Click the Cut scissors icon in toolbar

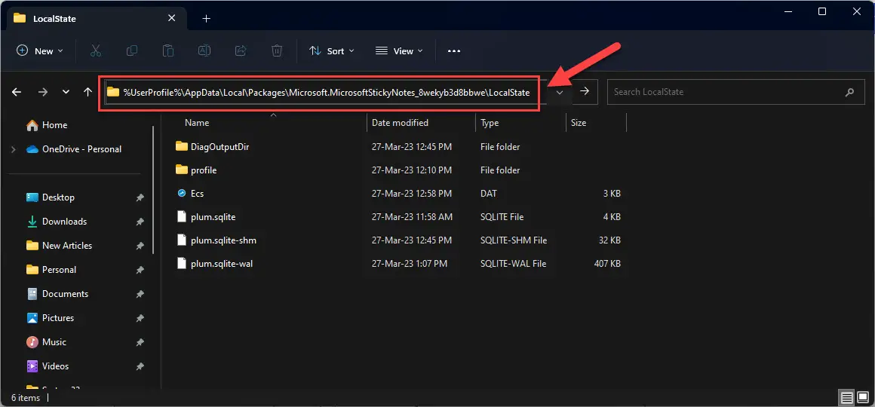[x=95, y=50]
